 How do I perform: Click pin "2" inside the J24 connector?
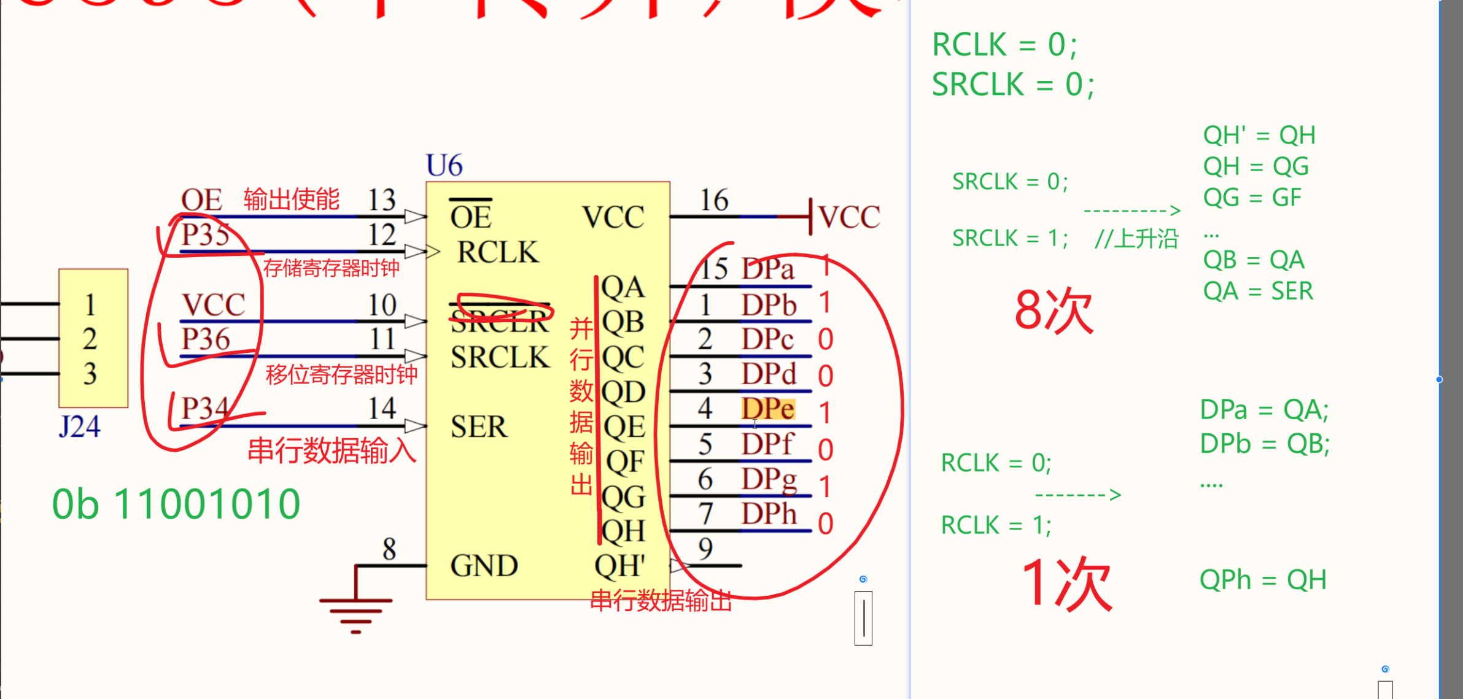(x=90, y=339)
